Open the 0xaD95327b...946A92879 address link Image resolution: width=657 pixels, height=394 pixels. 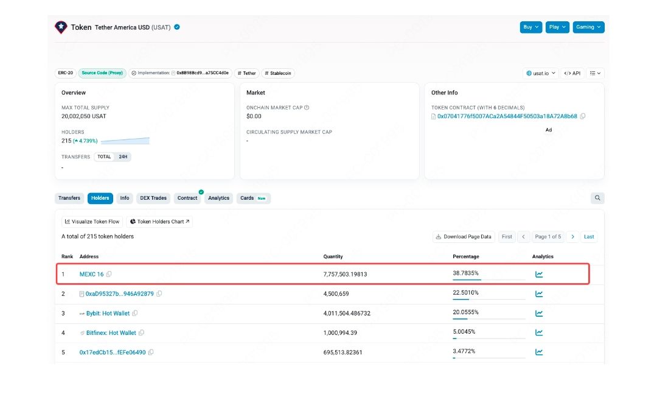pyautogui.click(x=119, y=294)
